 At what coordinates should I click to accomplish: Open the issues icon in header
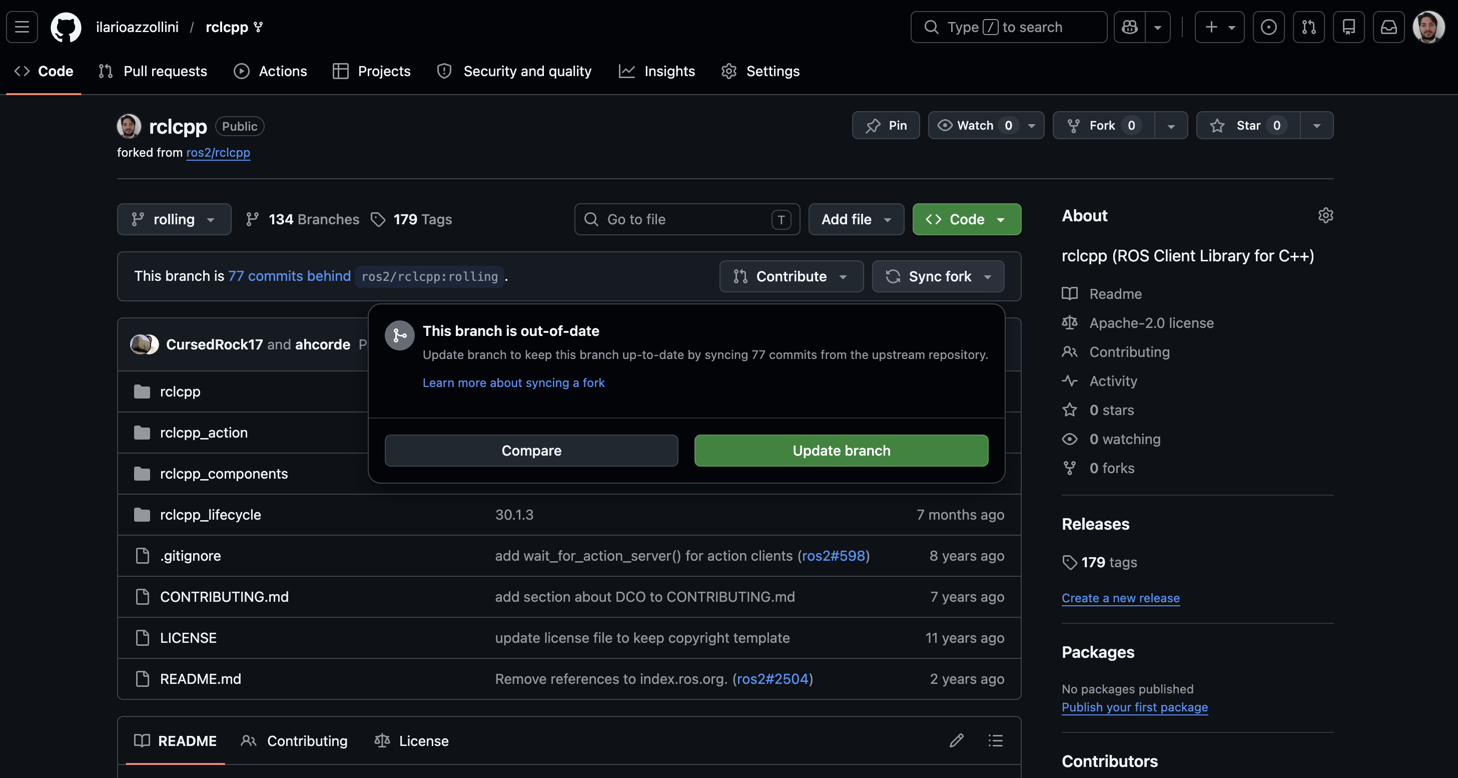tap(1268, 27)
